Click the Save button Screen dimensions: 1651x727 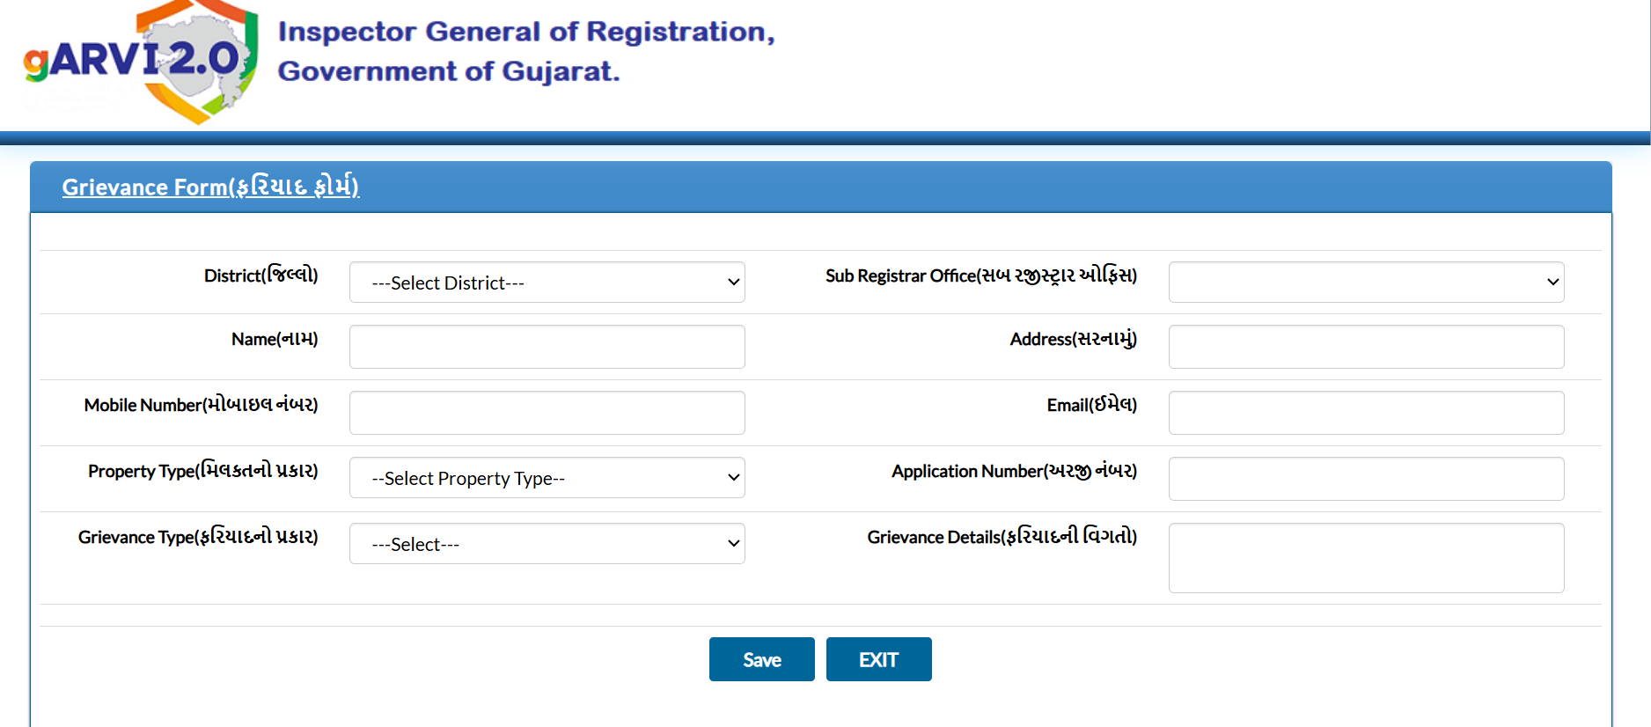point(762,659)
